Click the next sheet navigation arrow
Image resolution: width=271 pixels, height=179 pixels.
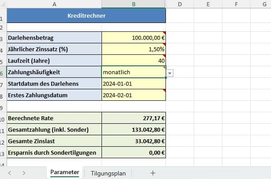(24, 173)
